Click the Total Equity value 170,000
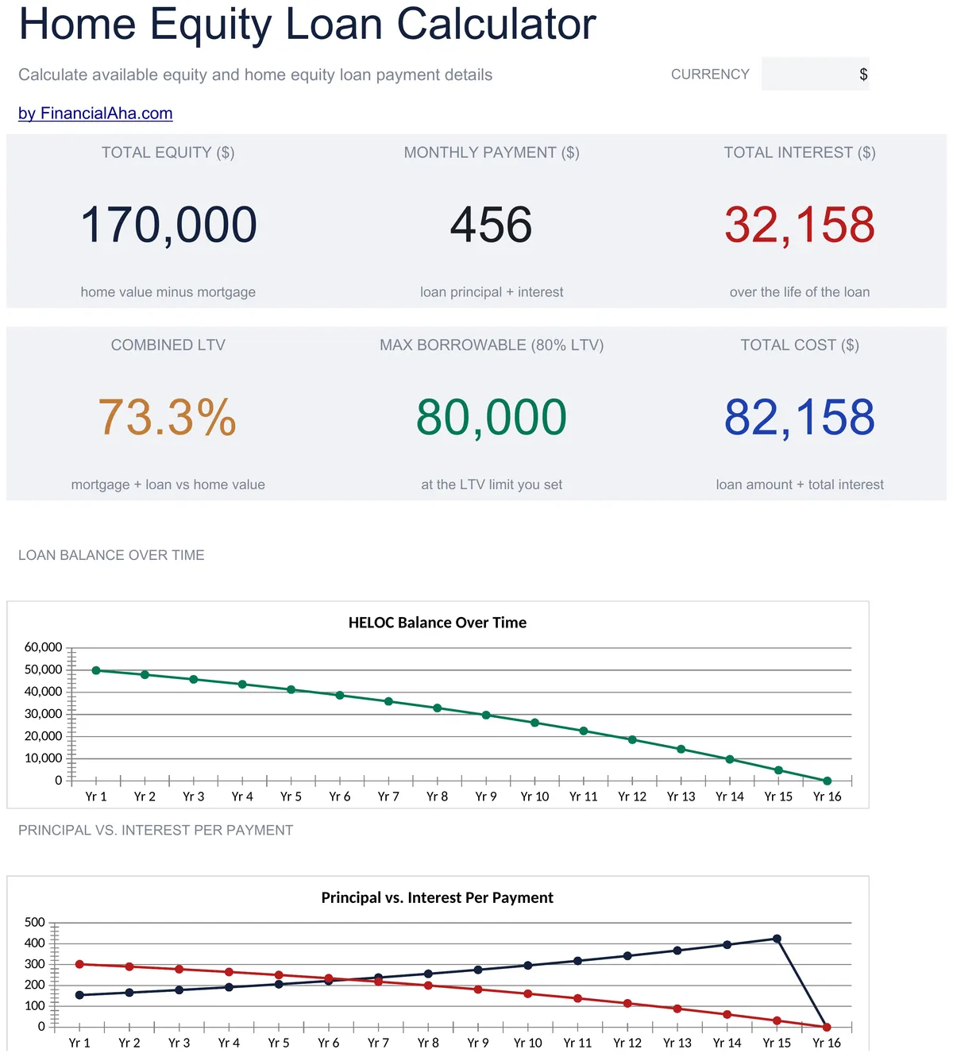The image size is (953, 1057). point(169,225)
